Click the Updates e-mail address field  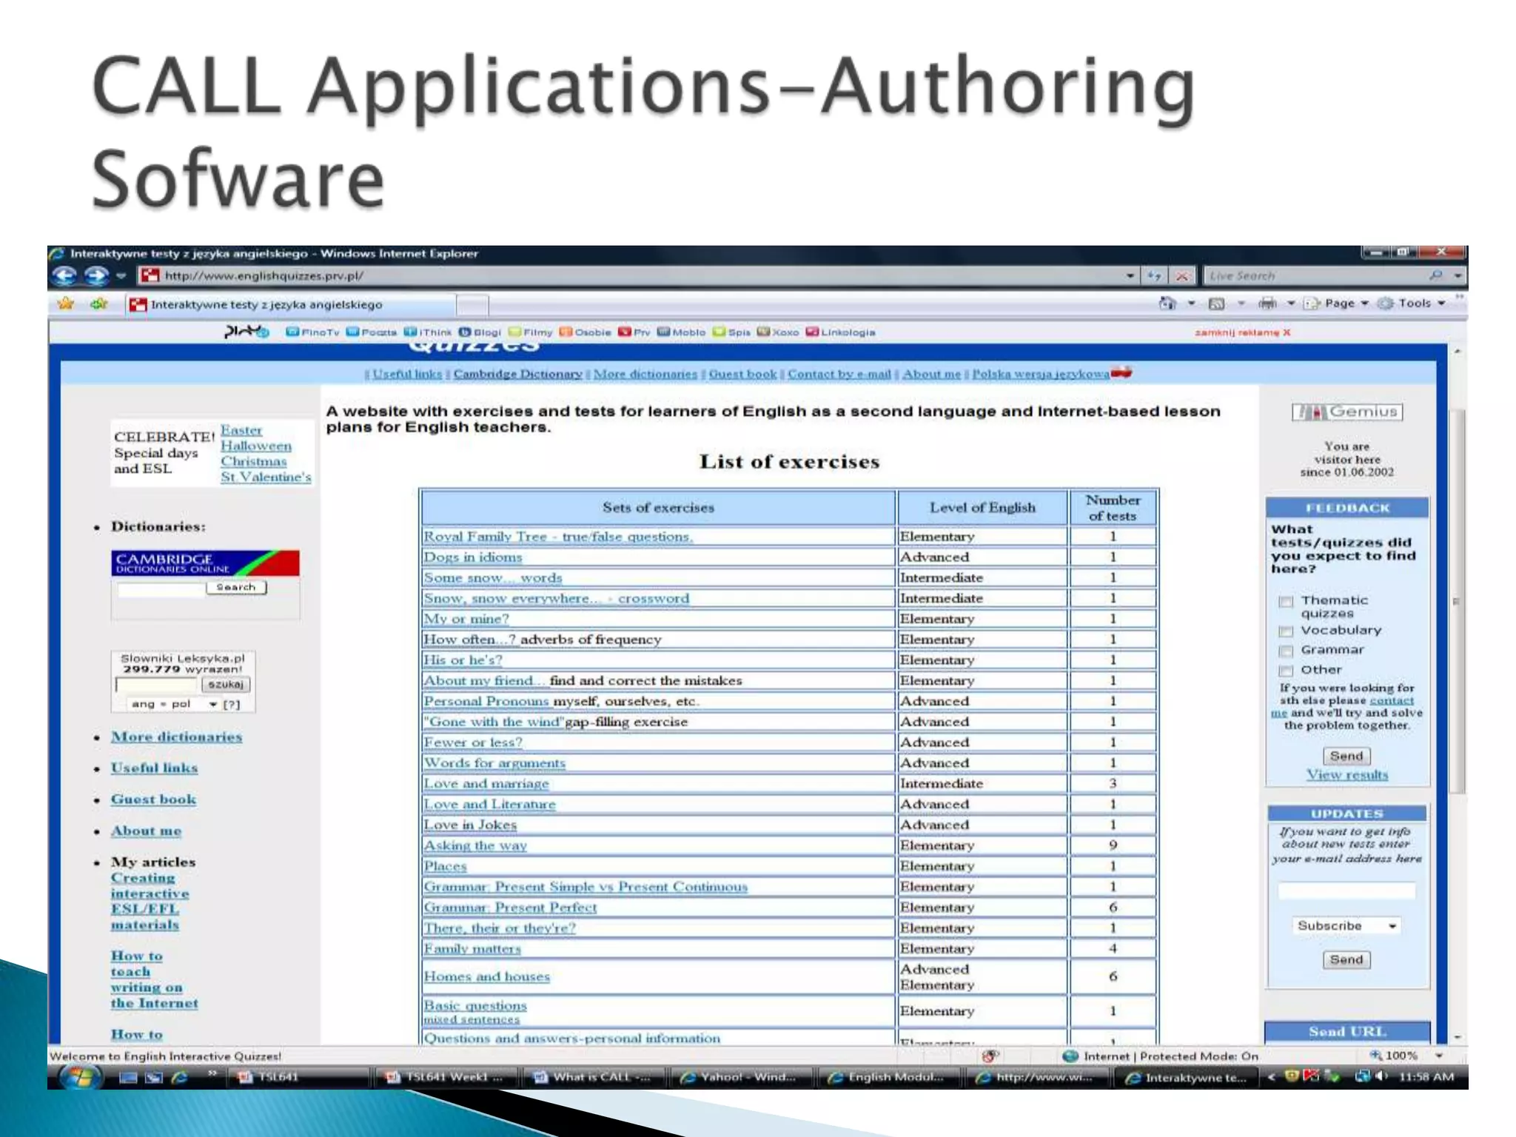[1346, 891]
